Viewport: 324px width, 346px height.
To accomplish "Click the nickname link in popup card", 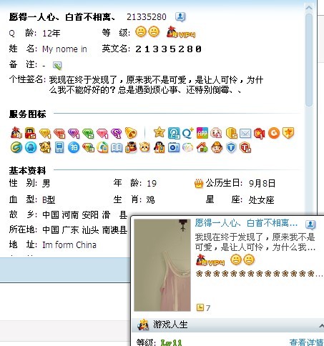I will click(246, 223).
